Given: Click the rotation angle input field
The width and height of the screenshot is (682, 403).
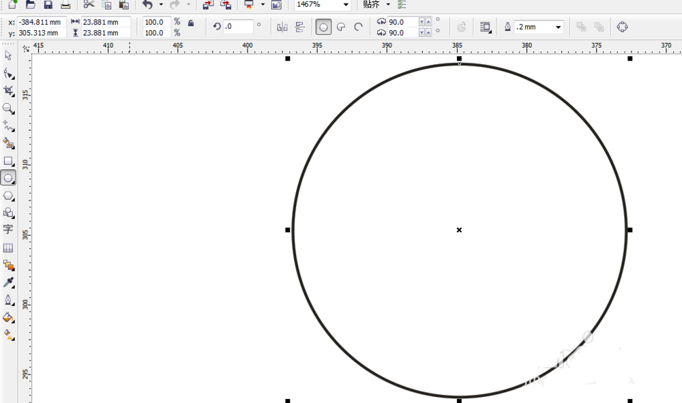Looking at the screenshot, I should tap(238, 27).
